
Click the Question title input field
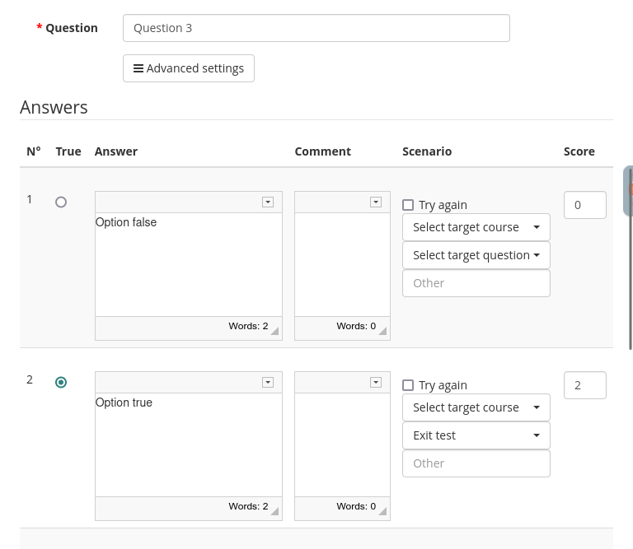click(x=316, y=28)
